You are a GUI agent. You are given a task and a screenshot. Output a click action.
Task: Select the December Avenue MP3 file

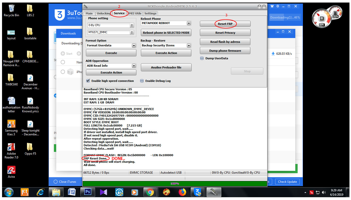tap(30, 82)
